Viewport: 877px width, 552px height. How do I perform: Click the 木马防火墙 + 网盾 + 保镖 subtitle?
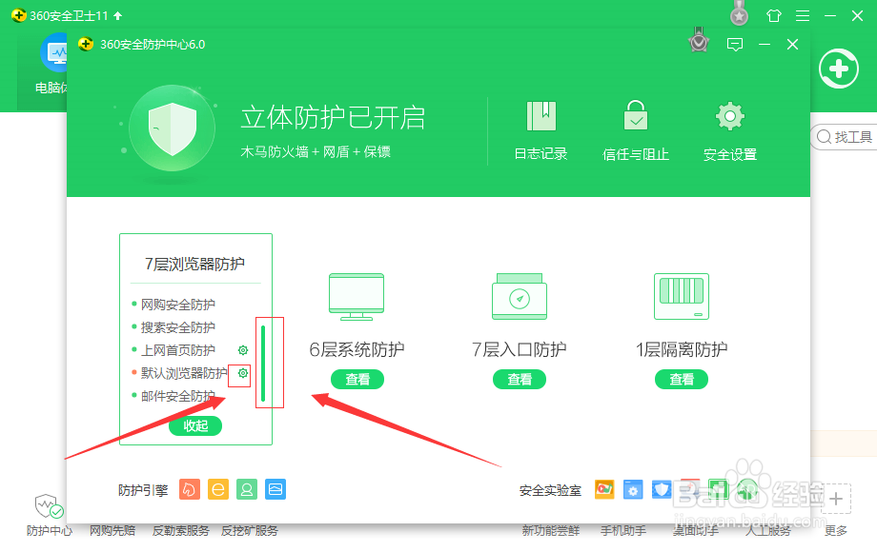coord(316,152)
